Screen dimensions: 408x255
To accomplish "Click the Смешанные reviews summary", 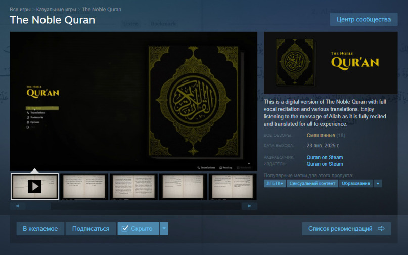I will (x=321, y=135).
